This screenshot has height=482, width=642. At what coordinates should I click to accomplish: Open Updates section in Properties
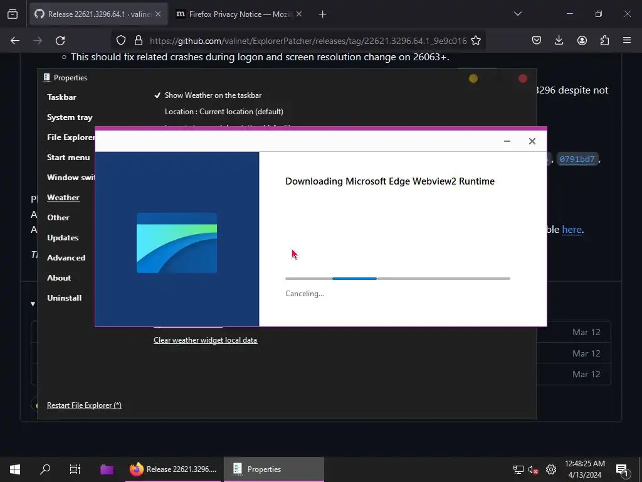(63, 238)
